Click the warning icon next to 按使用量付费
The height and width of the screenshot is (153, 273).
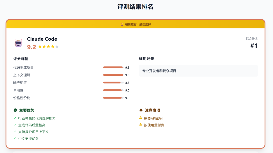(141, 125)
